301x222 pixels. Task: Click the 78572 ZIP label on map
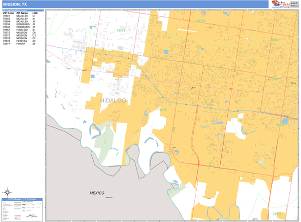162,110
